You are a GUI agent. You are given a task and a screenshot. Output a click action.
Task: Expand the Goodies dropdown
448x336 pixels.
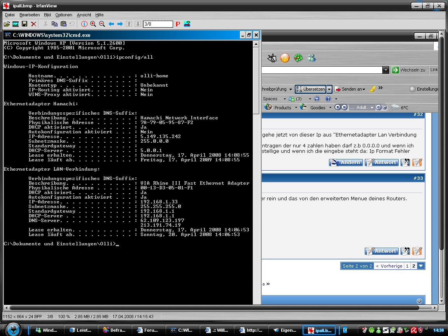pyautogui.click(x=330, y=107)
